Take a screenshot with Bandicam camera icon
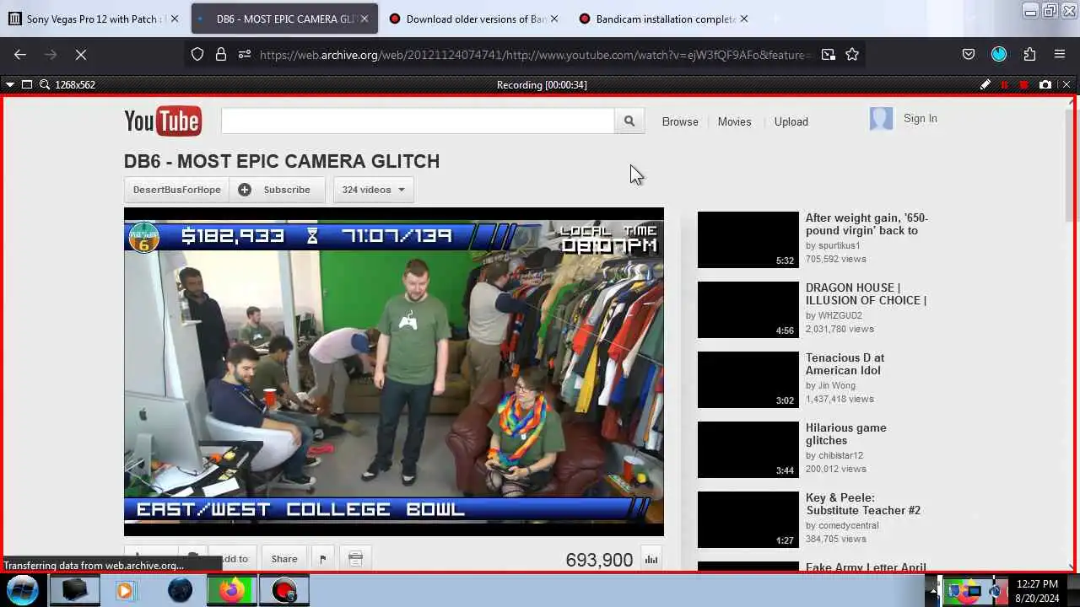 pyautogui.click(x=1045, y=84)
